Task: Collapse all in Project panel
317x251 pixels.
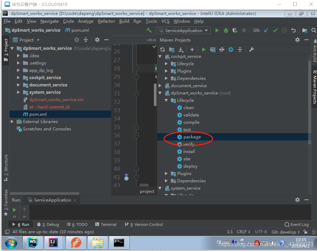Action: [x=86, y=40]
